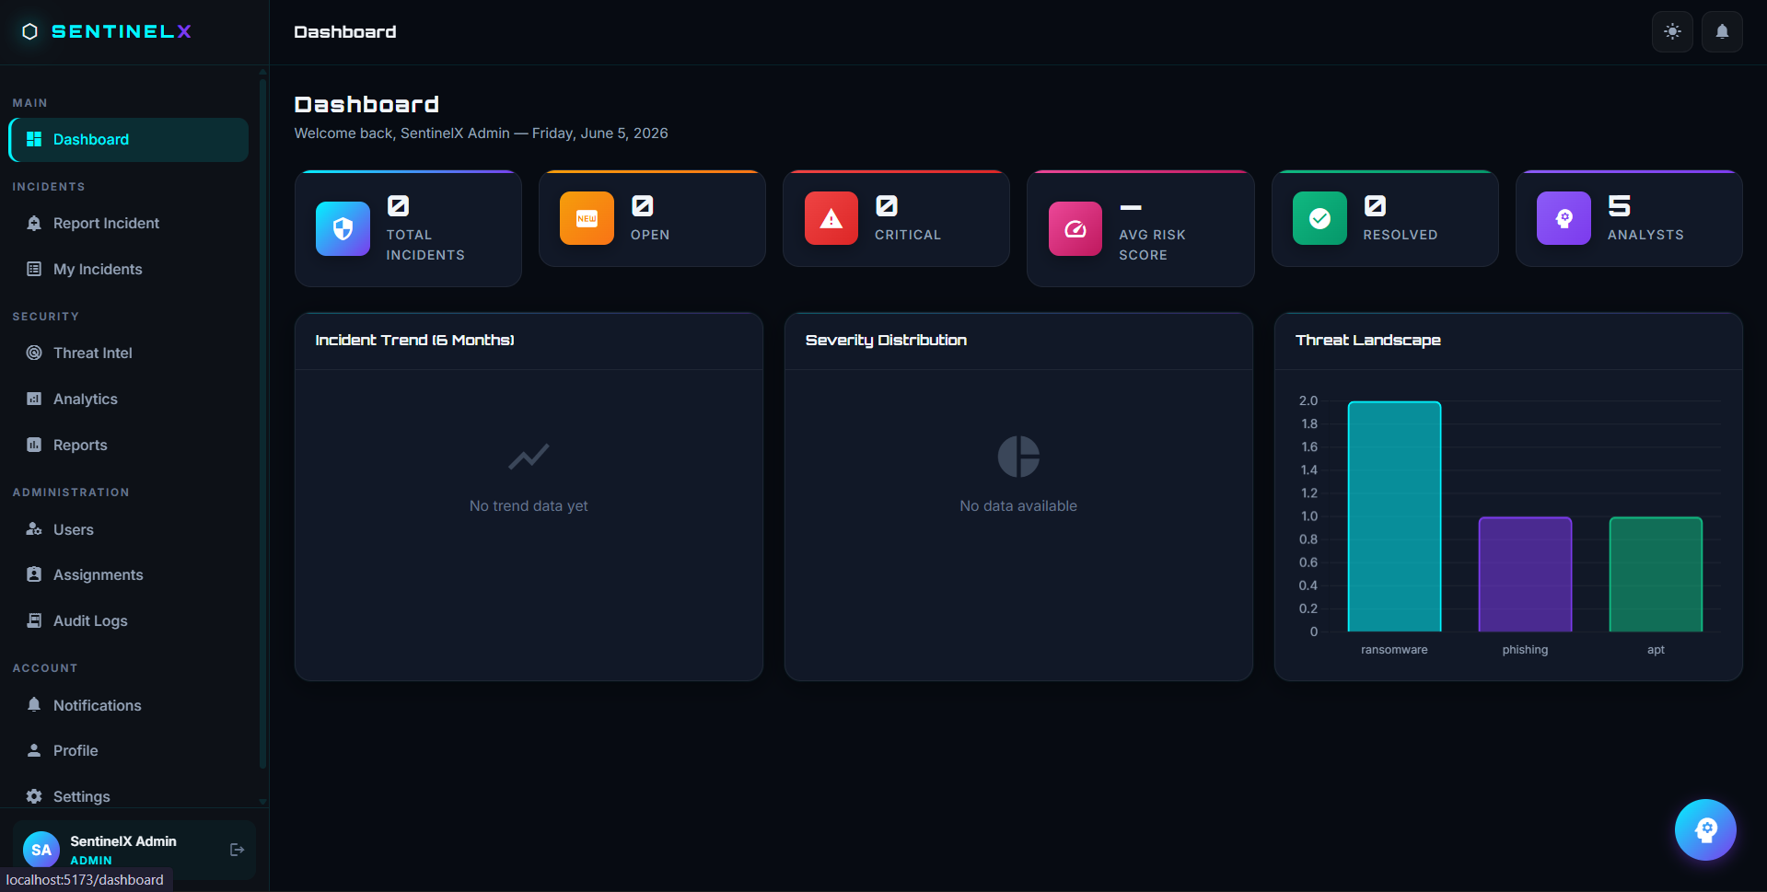Image resolution: width=1767 pixels, height=892 pixels.
Task: Click the Open incidents NEW icon
Action: tap(587, 218)
